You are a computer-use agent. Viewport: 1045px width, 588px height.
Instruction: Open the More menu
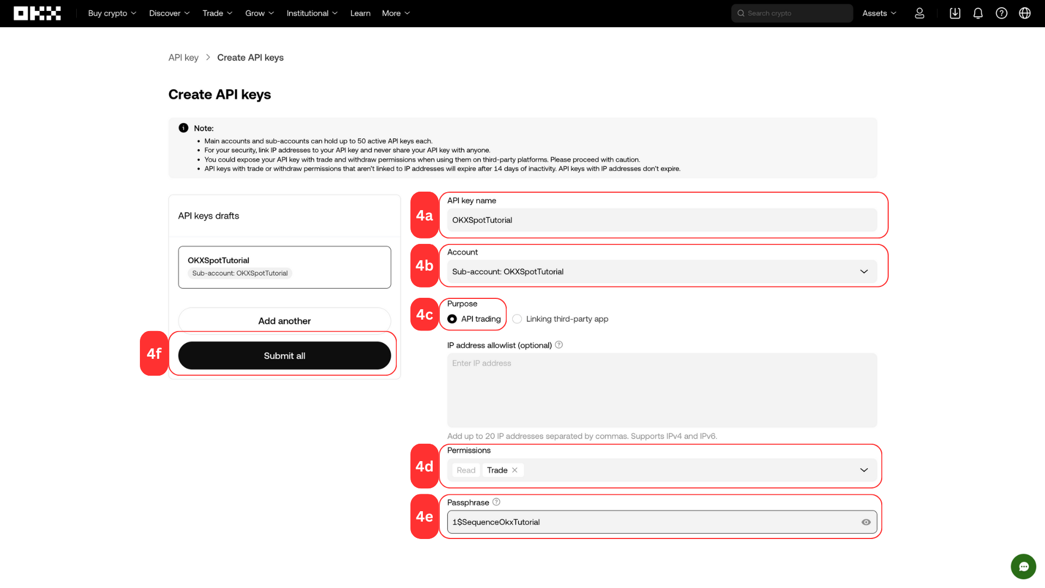coord(396,13)
